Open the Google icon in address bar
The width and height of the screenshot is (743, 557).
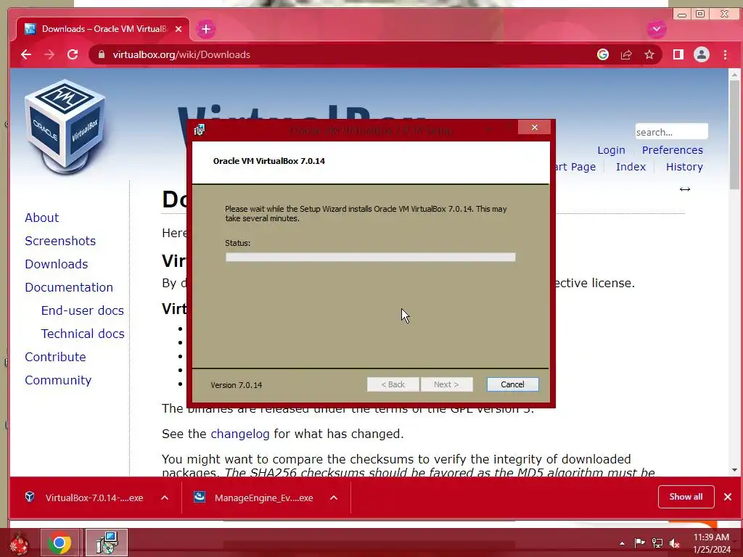[603, 54]
